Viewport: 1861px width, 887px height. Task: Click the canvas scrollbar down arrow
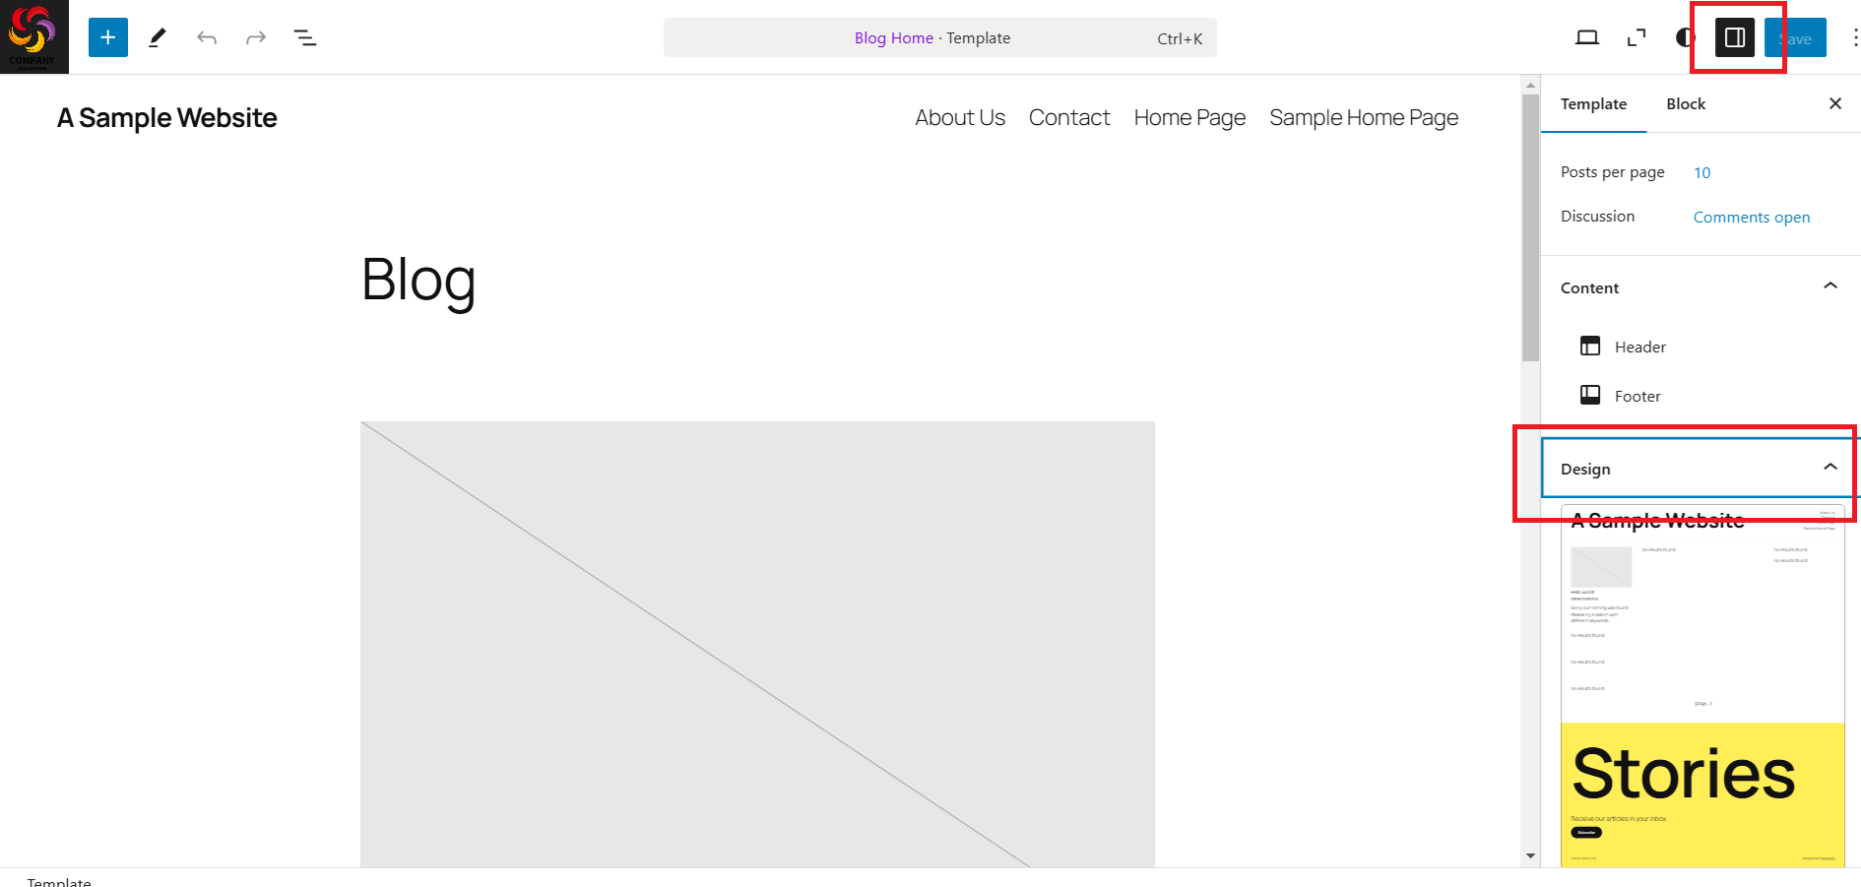coord(1530,856)
